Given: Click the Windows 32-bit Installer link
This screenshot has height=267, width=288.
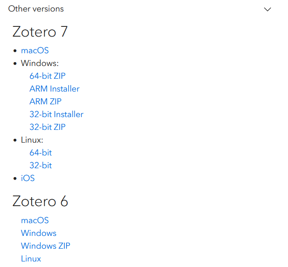Looking at the screenshot, I should (57, 115).
